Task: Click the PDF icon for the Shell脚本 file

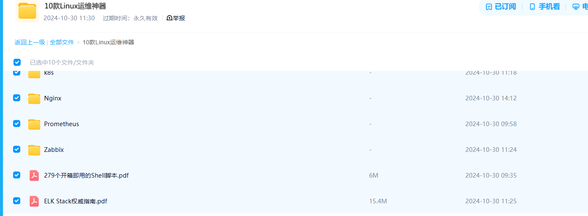Action: pos(34,175)
